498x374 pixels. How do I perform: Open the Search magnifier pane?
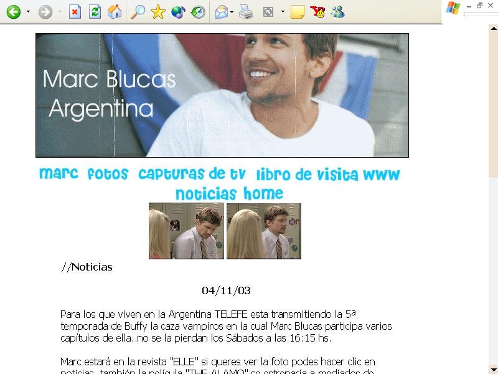click(138, 12)
